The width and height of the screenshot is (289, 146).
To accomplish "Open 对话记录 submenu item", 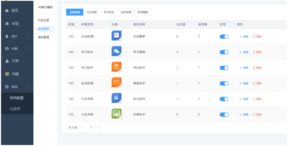I will coord(44,21).
